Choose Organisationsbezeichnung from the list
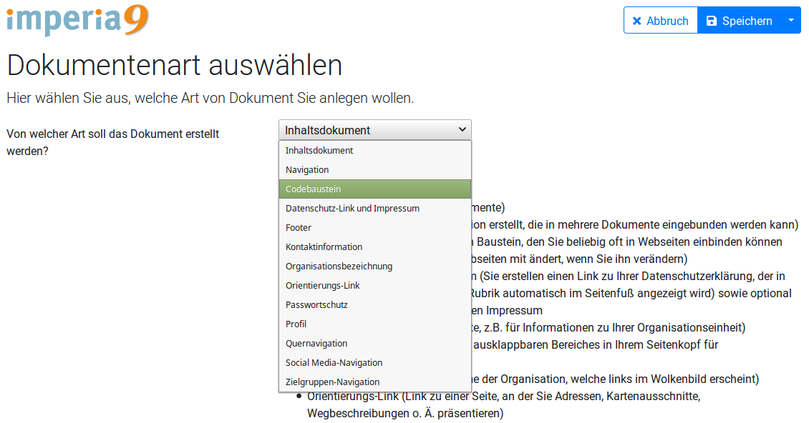The width and height of the screenshot is (809, 423). point(339,267)
